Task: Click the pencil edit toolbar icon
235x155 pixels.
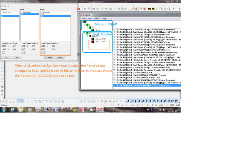Action: tap(132, 9)
